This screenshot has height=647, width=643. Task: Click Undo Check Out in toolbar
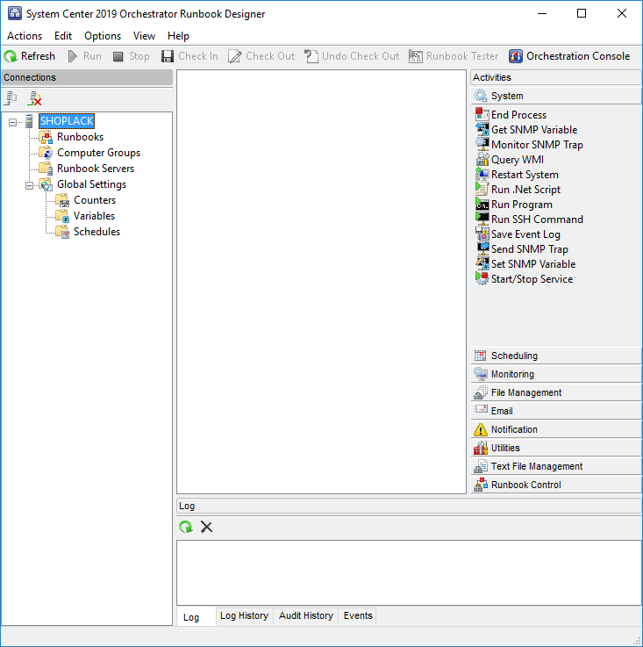352,56
